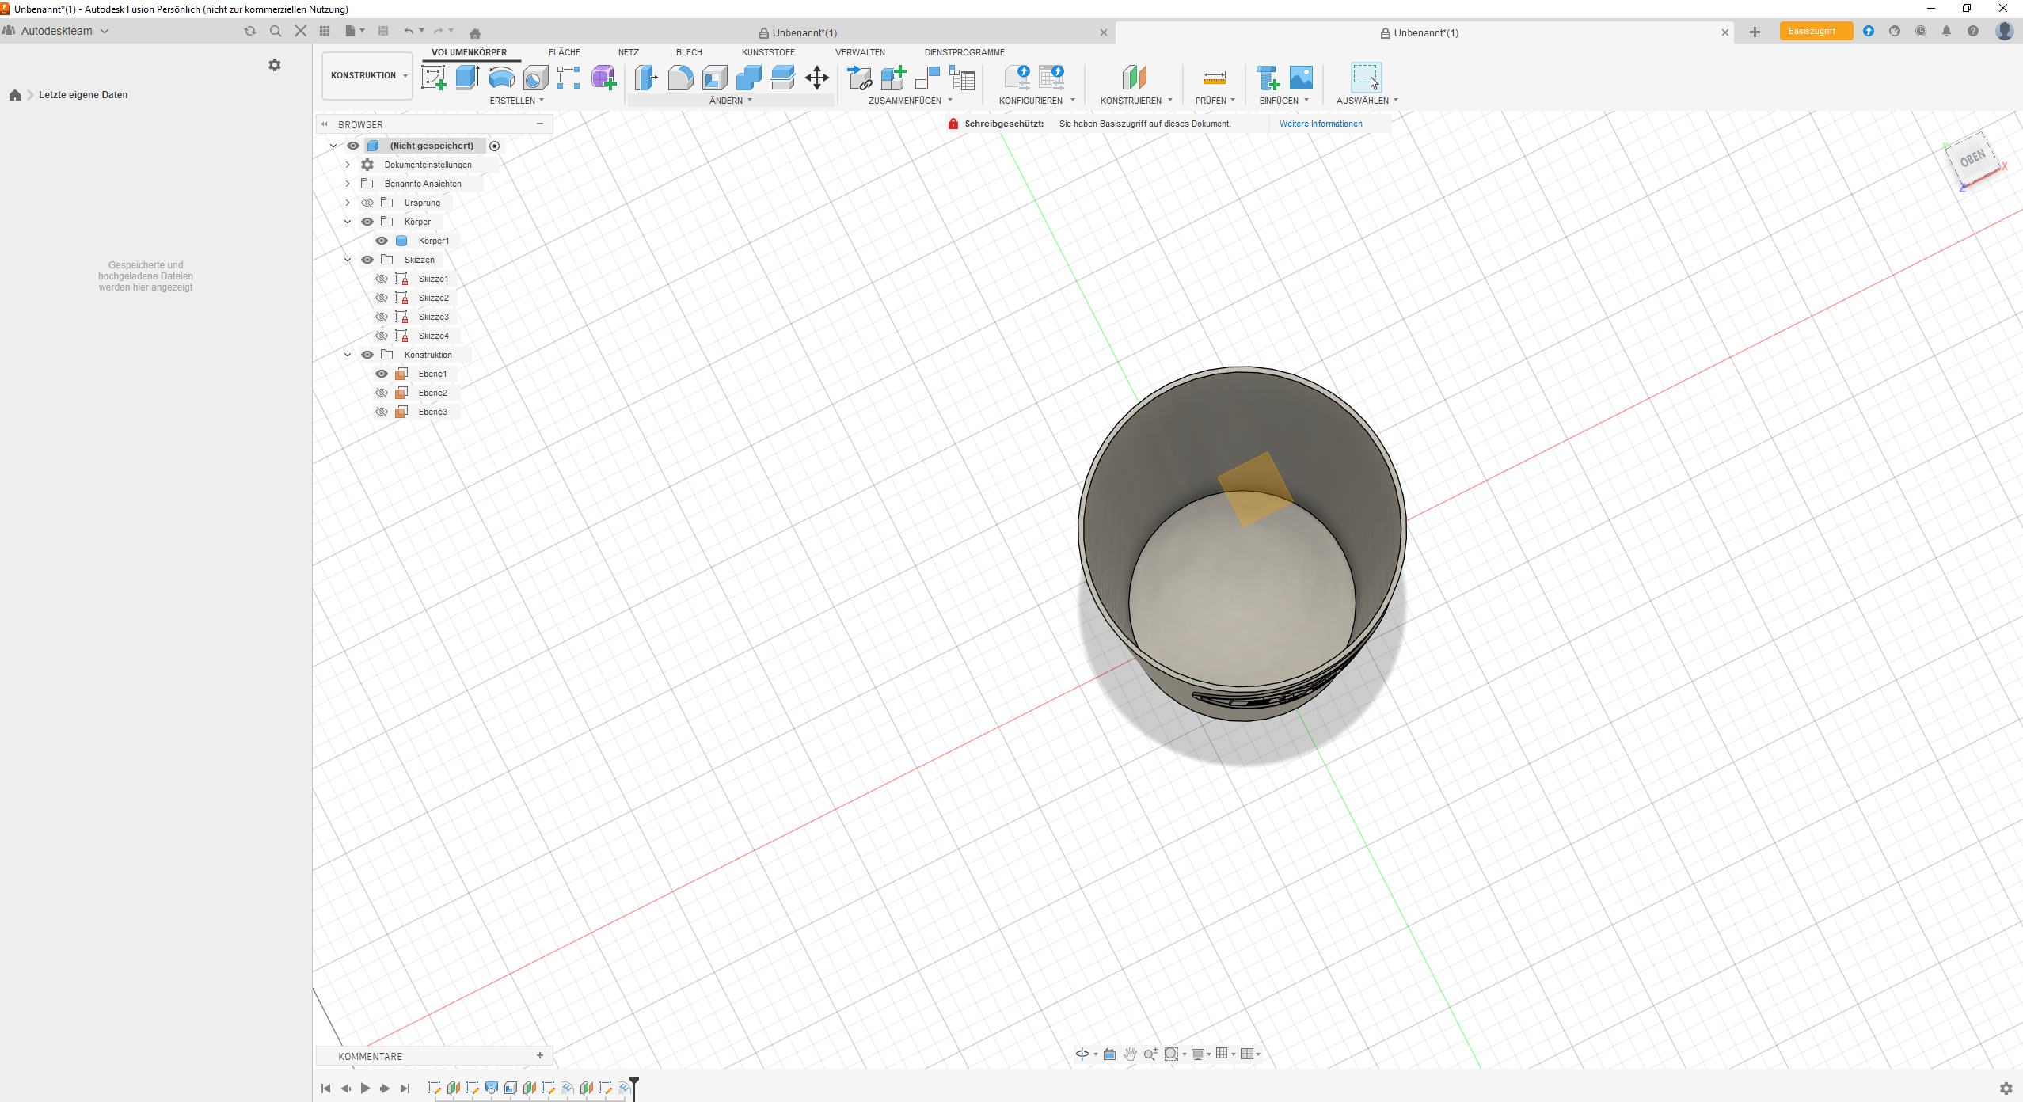Collapse the Skizzen folder
Viewport: 2023px width, 1102px height.
[x=348, y=260]
